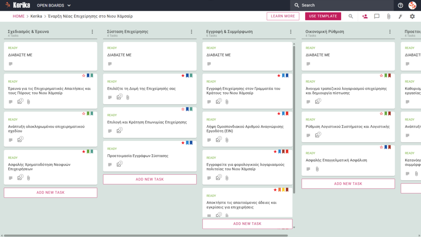Go to HOME breadcrumb

pos(19,16)
